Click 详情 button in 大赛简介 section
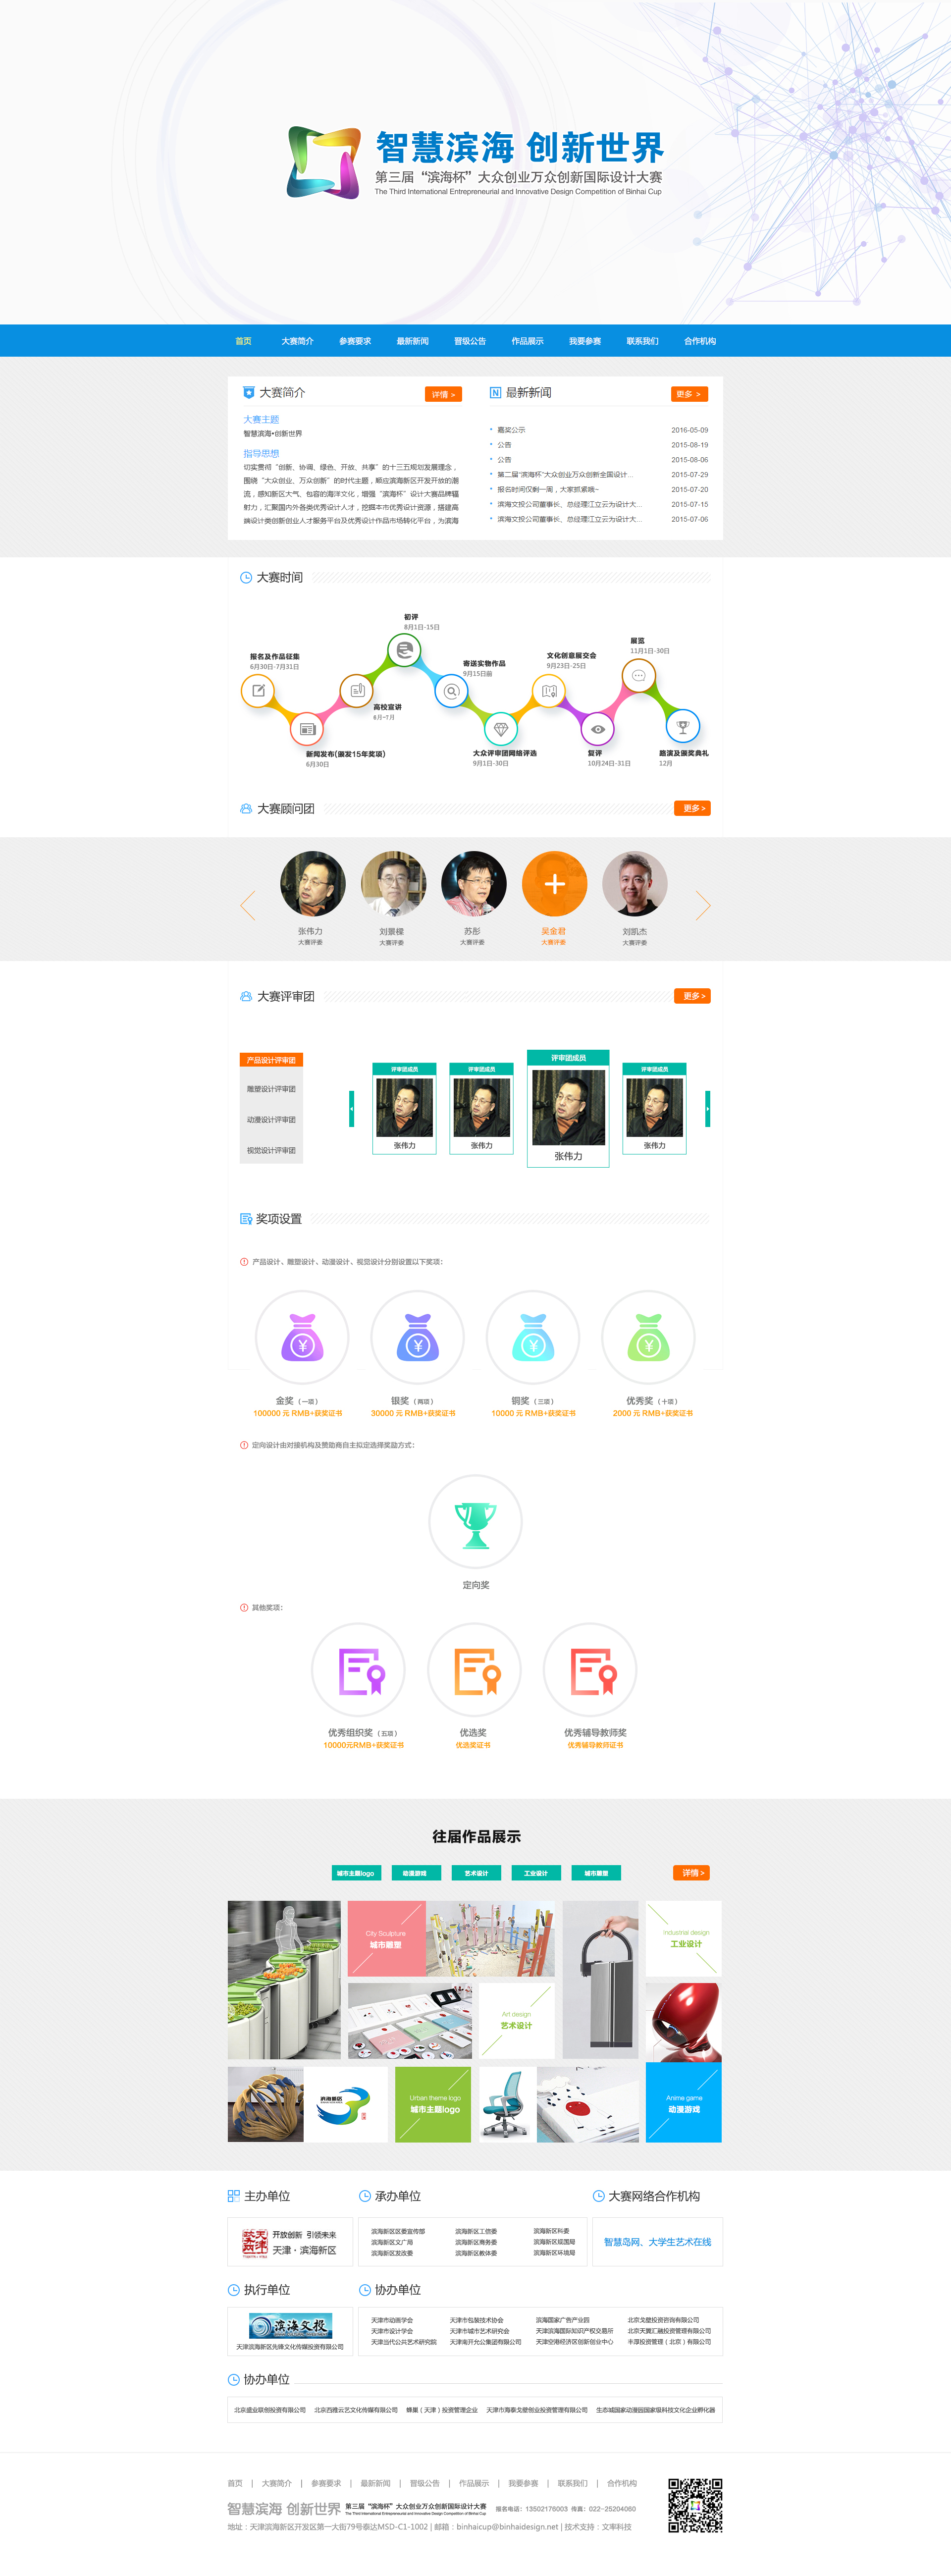The image size is (951, 2576). 443,394
